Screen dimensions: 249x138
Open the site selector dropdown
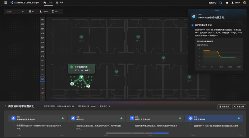click(15, 11)
